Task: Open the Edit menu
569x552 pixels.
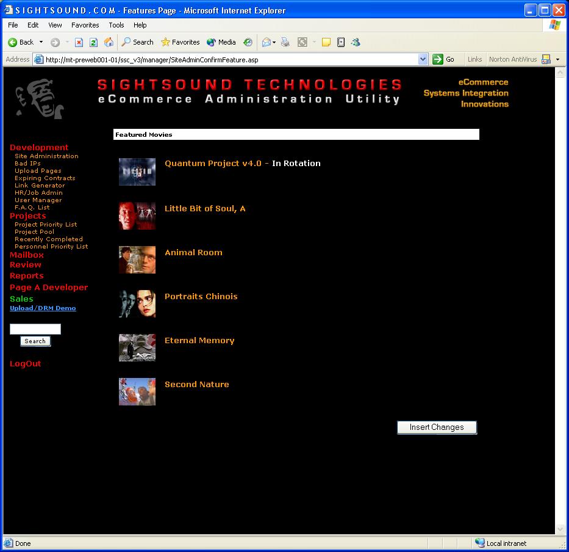Action: tap(33, 25)
